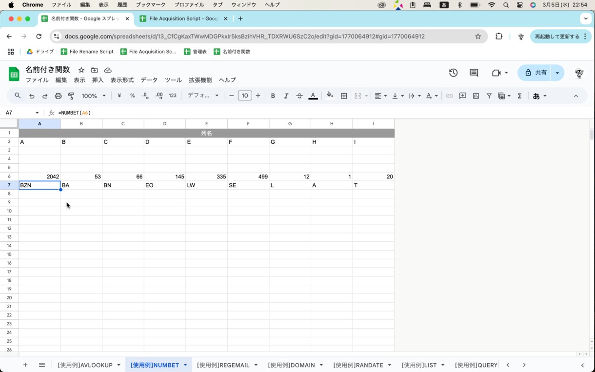Insert a link
This screenshot has width=595, height=372.
pos(449,96)
